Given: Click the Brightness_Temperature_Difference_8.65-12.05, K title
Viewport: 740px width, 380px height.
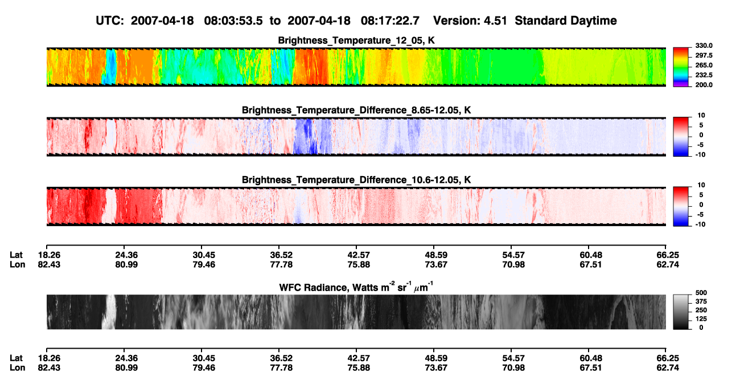Looking at the screenshot, I should [356, 110].
